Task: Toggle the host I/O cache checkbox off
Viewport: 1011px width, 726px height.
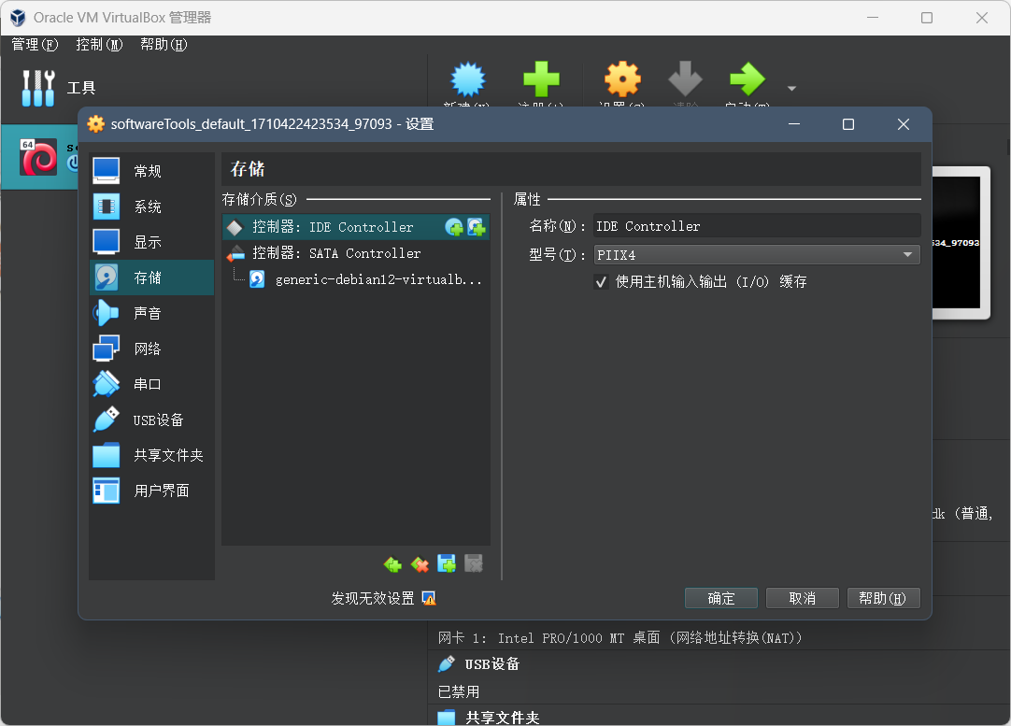Action: 601,281
